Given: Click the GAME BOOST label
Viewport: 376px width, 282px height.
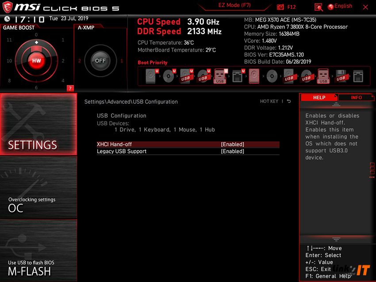Looking at the screenshot, I should (x=19, y=27).
